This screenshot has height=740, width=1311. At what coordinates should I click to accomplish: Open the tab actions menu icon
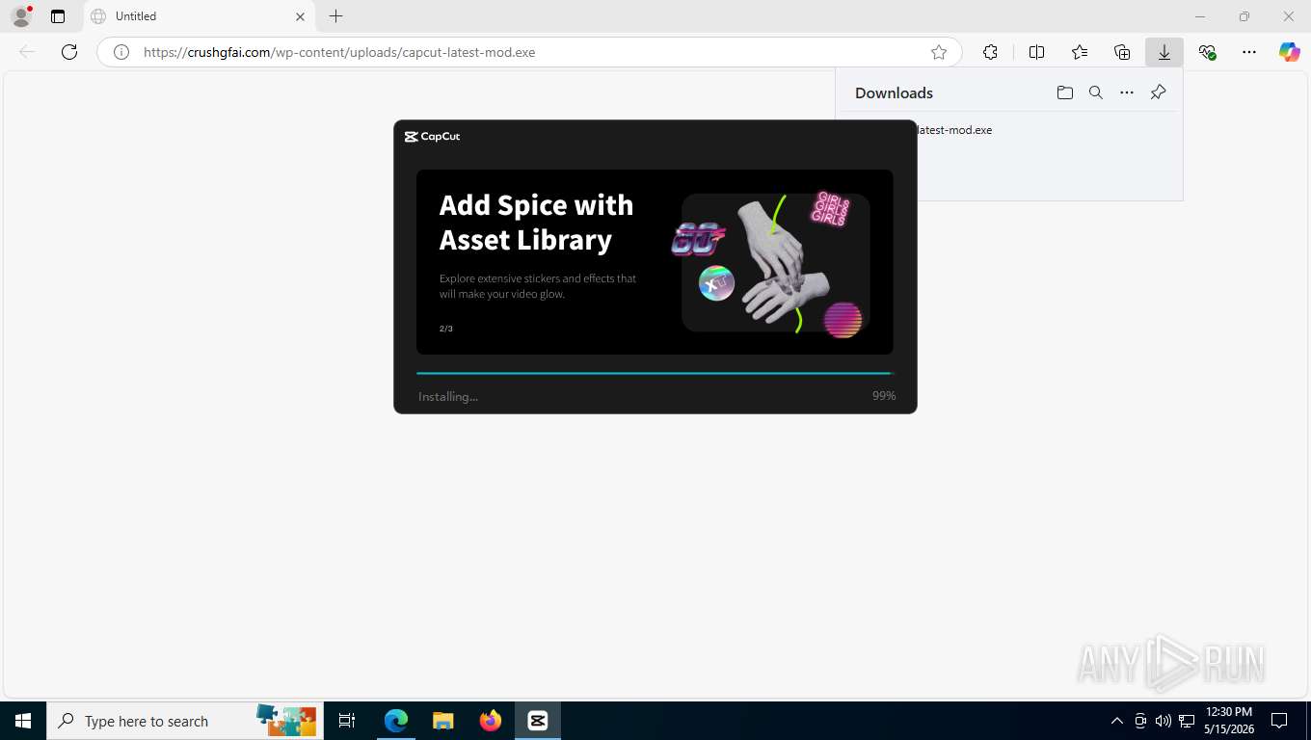[x=58, y=16]
